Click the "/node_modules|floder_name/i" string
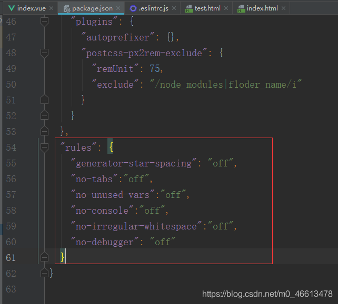This screenshot has width=338, height=304. (226, 85)
